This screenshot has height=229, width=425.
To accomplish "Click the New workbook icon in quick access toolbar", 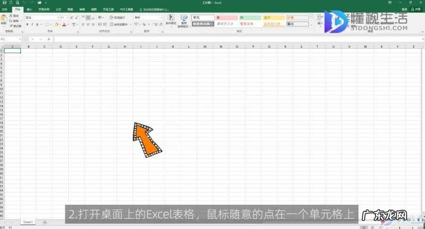I will (x=11, y=2).
